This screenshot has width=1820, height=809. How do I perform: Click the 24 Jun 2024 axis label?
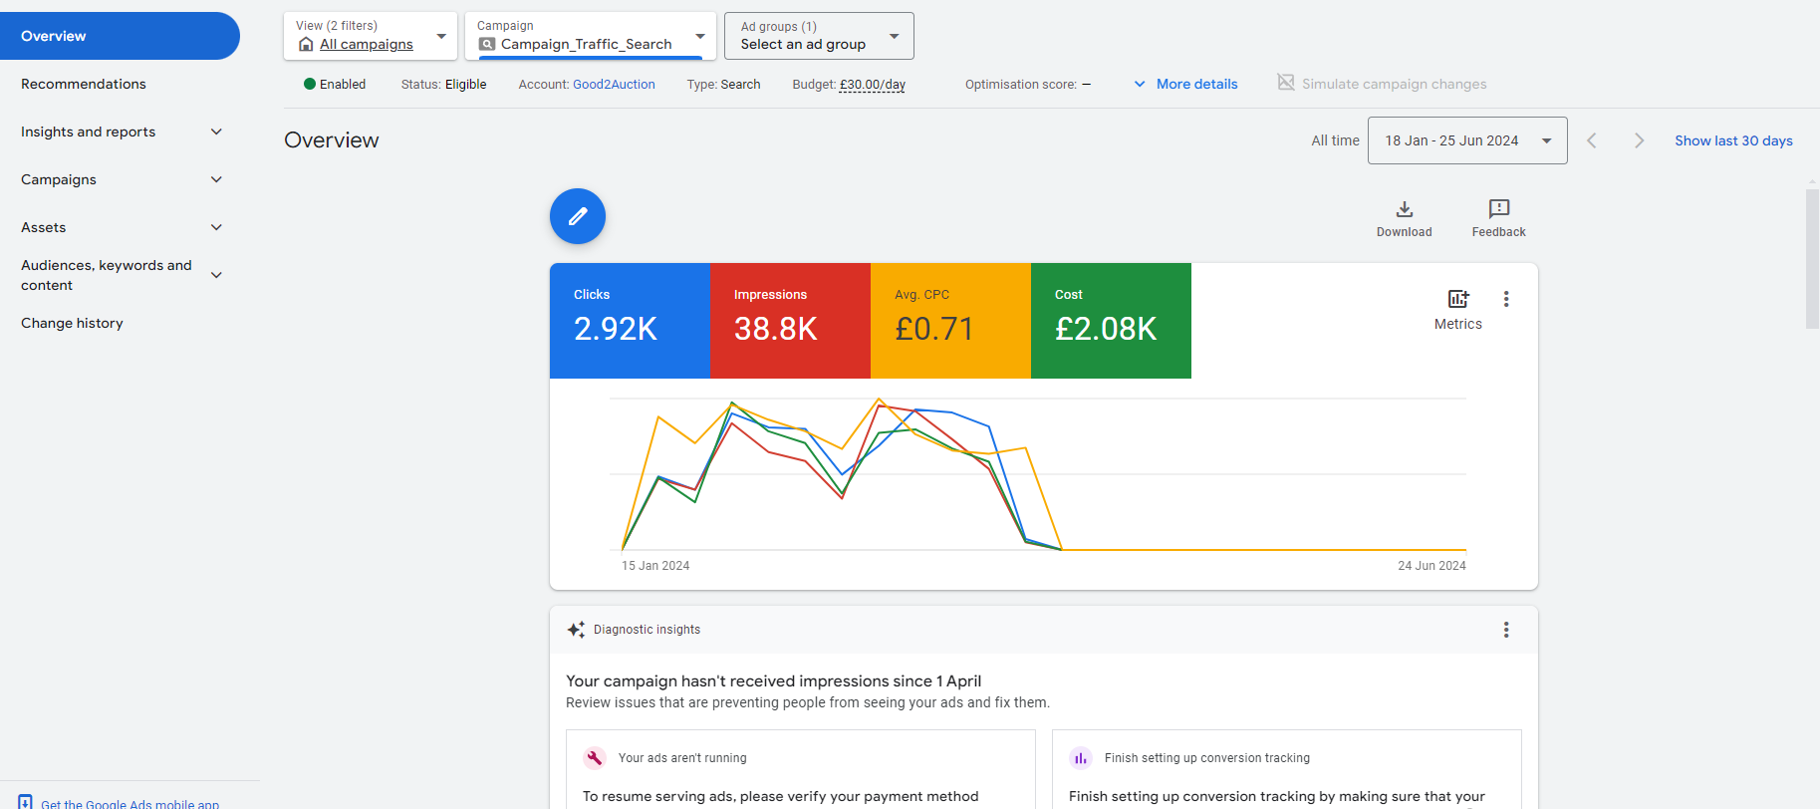pyautogui.click(x=1431, y=565)
